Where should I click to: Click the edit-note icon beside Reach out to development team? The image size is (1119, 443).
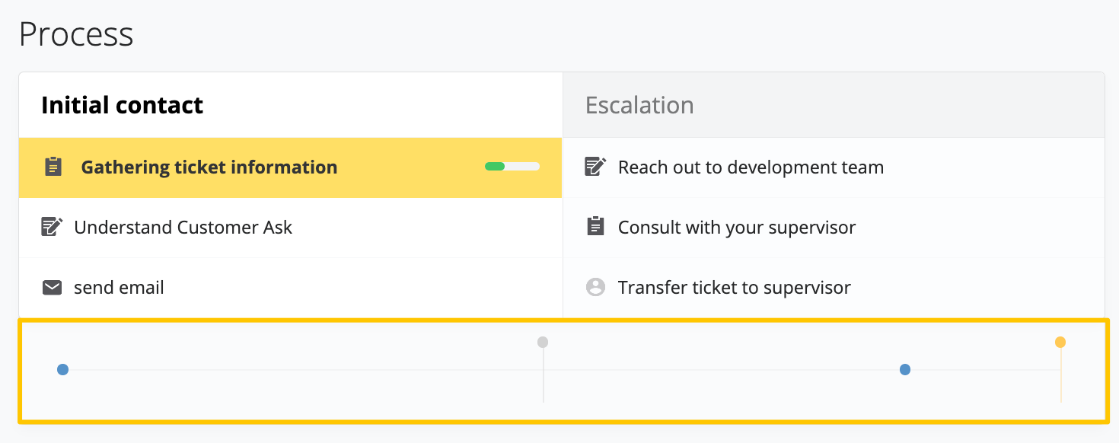(595, 167)
